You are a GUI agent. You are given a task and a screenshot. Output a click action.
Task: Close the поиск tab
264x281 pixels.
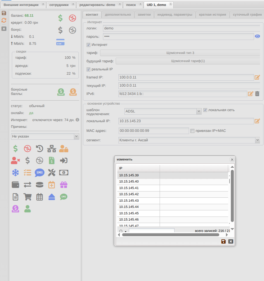point(140,4)
